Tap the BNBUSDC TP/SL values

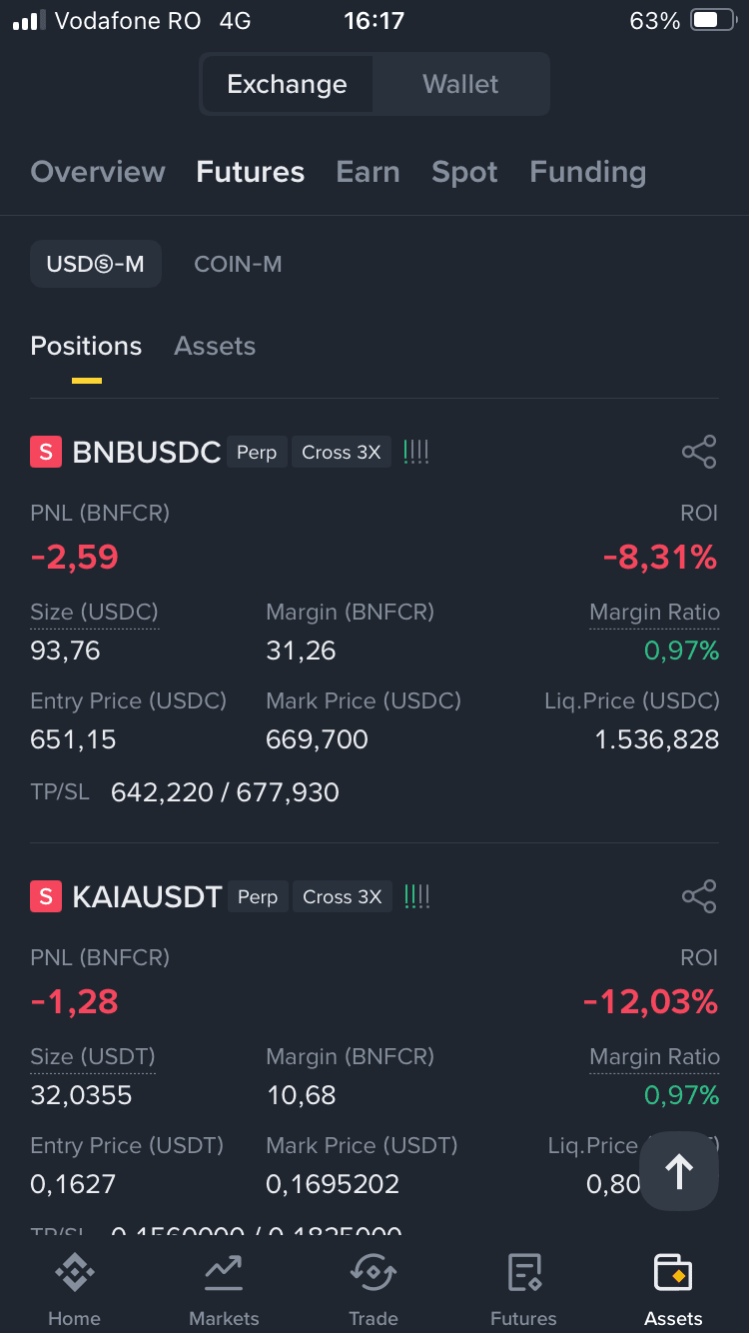tap(226, 792)
